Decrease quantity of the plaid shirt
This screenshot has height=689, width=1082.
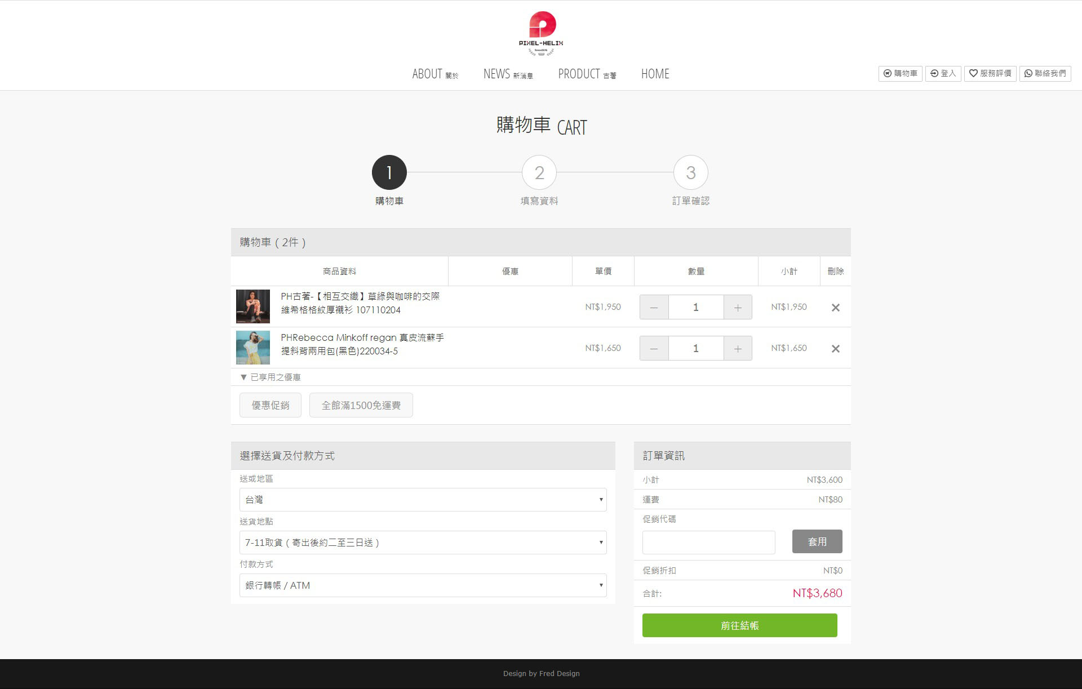point(654,308)
